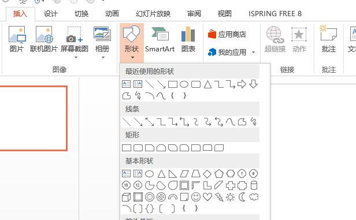Select the moon shape
356x220 pixels.
[242, 197]
